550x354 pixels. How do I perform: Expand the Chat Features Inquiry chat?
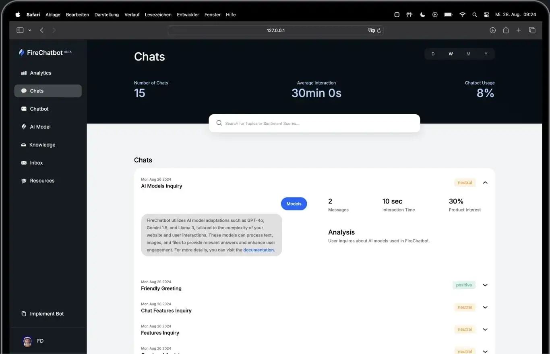(485, 307)
